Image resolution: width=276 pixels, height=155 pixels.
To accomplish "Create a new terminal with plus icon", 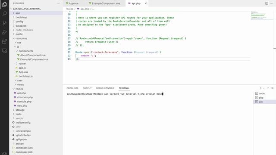I will coord(260,88).
